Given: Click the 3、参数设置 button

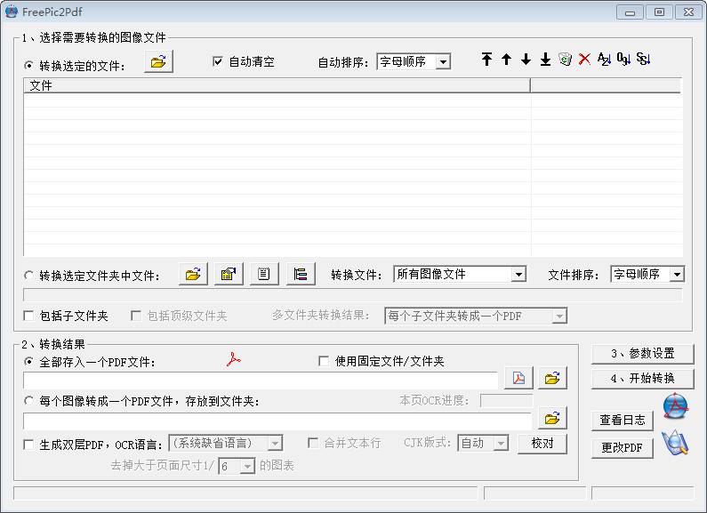Looking at the screenshot, I should (642, 354).
